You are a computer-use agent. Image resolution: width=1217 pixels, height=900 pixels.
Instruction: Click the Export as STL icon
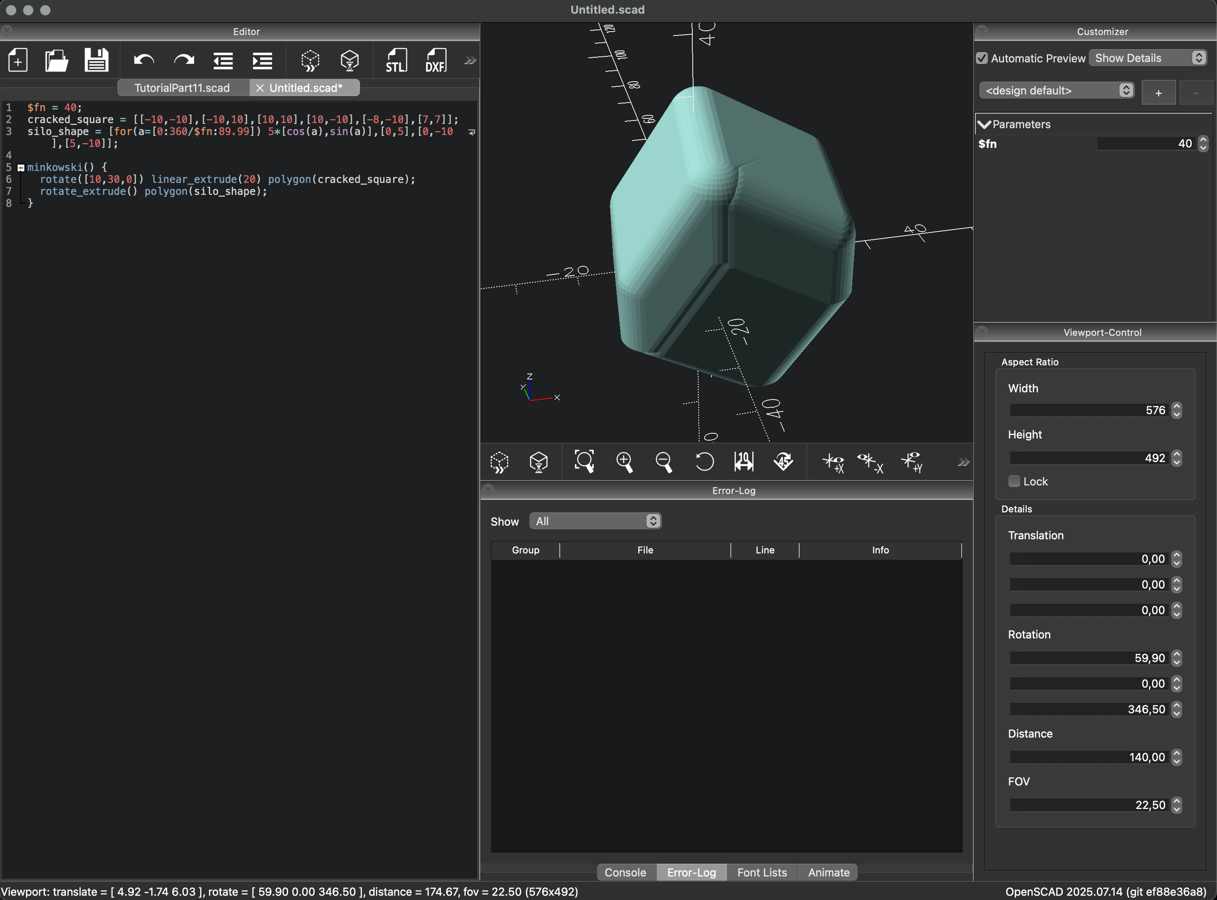[x=396, y=60]
